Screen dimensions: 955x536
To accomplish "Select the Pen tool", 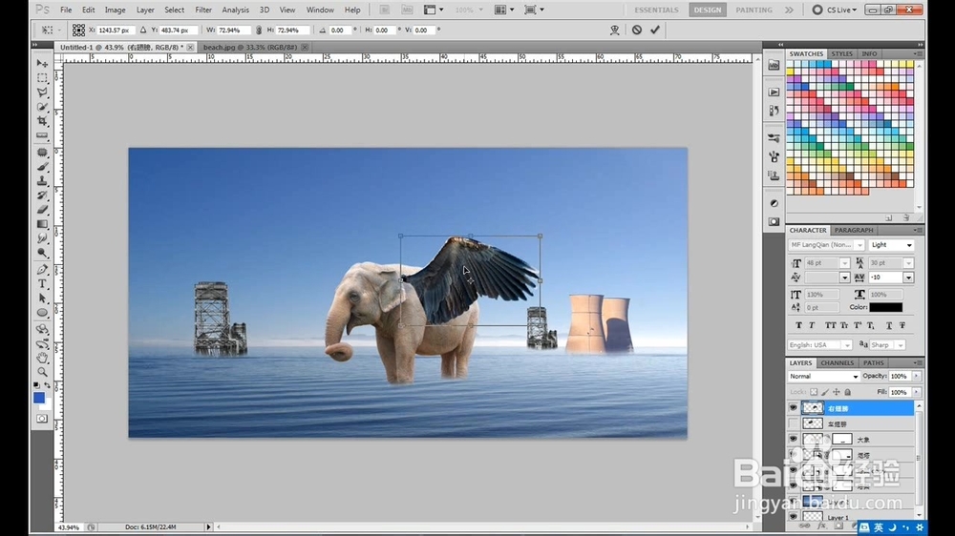I will point(42,270).
